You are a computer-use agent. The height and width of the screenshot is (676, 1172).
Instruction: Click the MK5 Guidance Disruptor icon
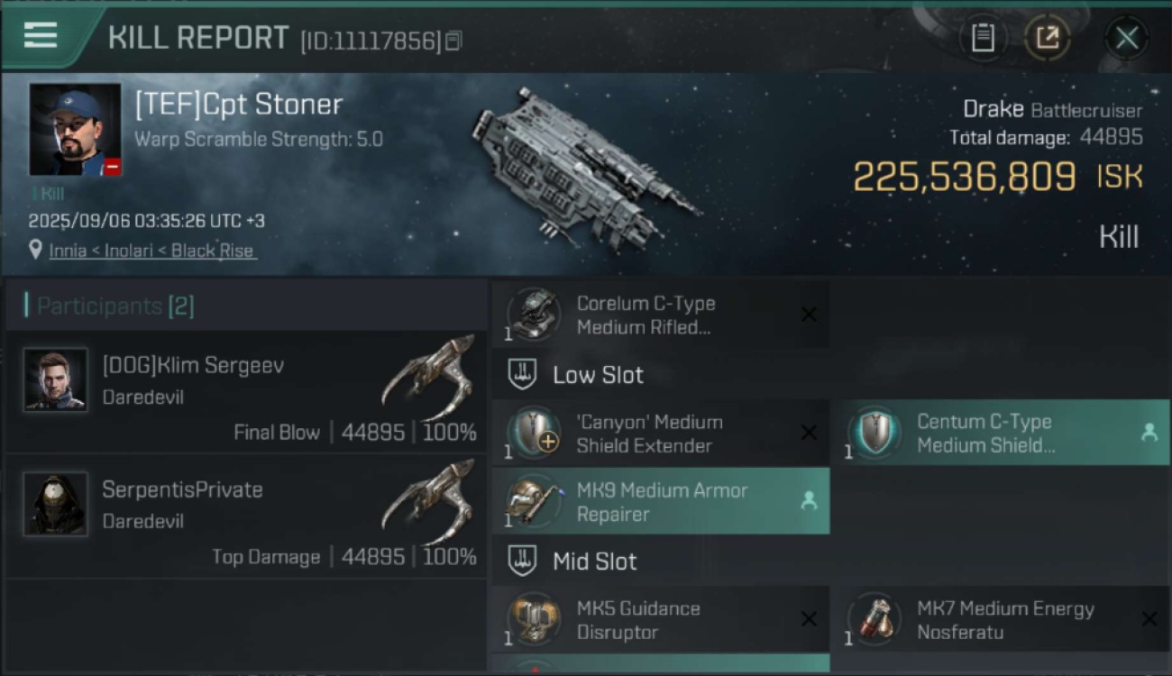[533, 619]
